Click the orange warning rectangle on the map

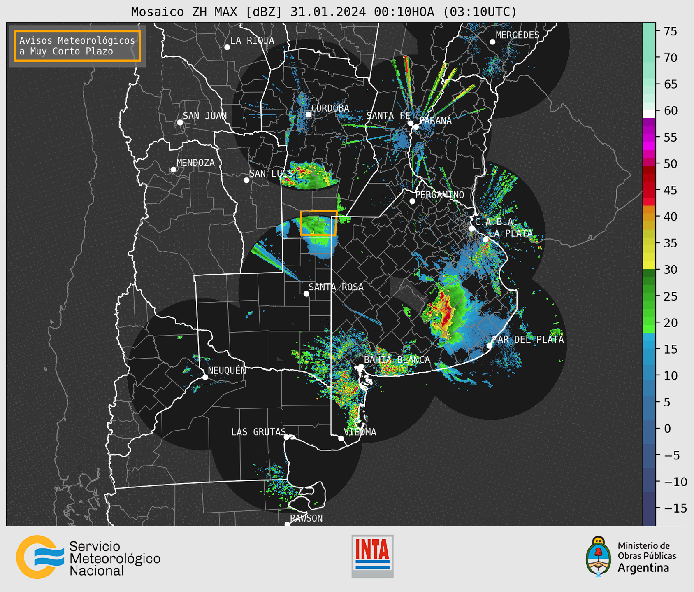(x=319, y=223)
